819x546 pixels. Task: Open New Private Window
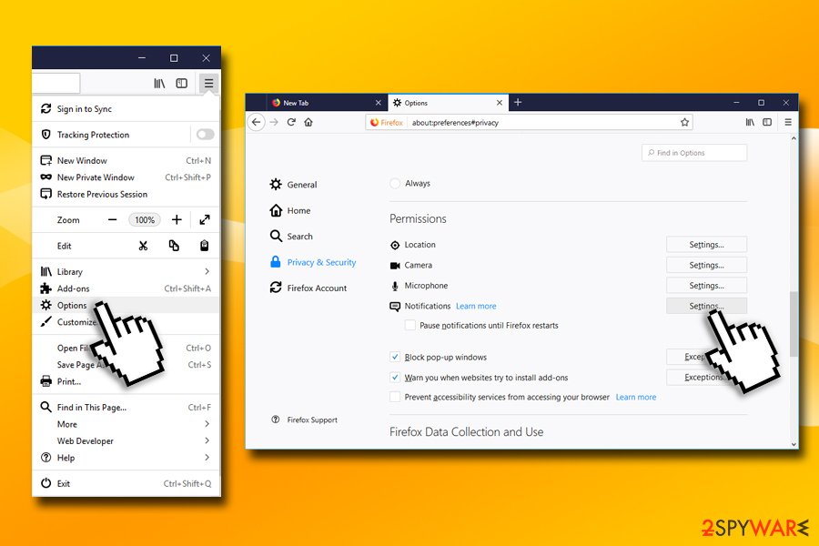click(126, 177)
